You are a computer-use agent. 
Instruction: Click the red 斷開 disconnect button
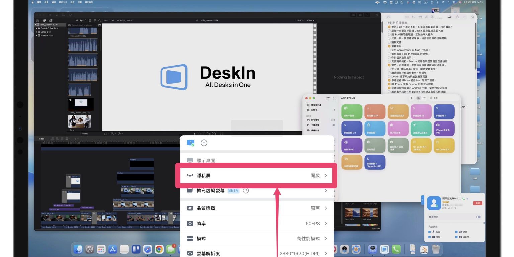tap(477, 203)
